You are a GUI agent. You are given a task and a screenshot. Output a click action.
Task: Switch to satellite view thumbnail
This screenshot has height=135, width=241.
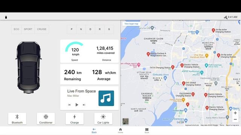tap(125, 121)
